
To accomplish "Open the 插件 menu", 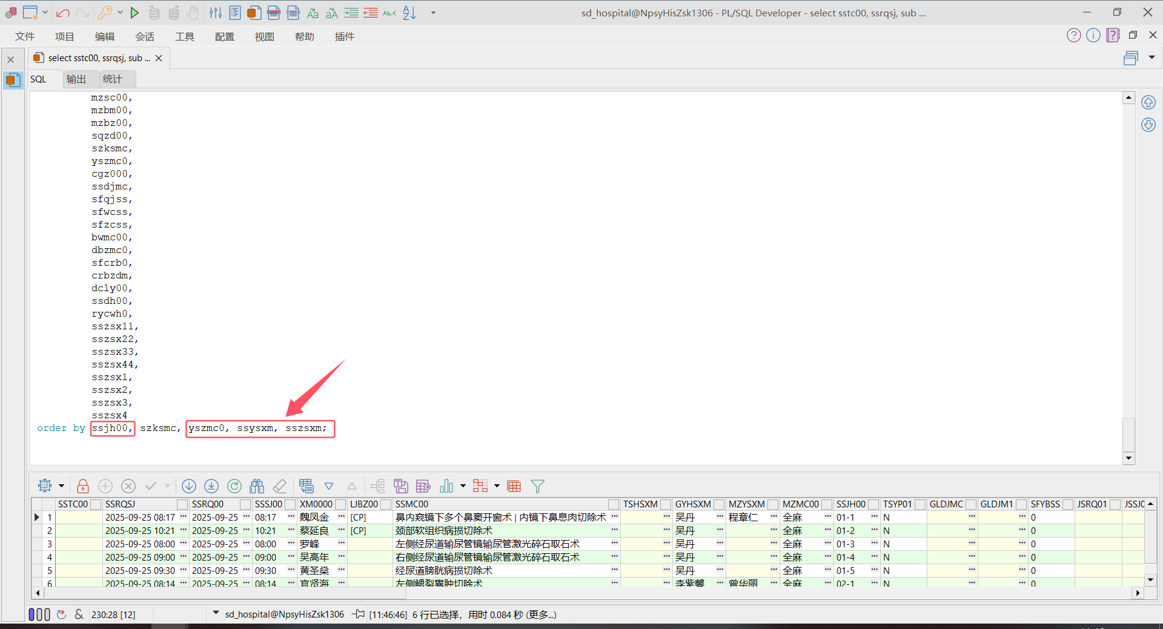I will click(345, 37).
